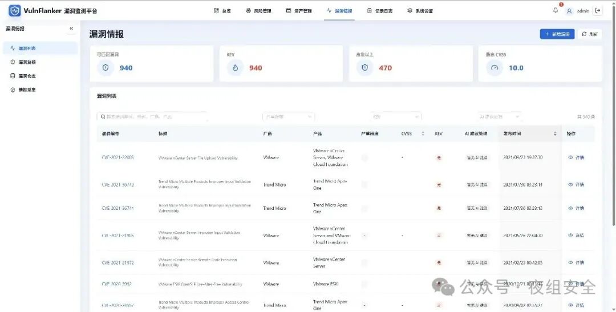View 详情 for CVE-2021-36741 row

(576, 208)
